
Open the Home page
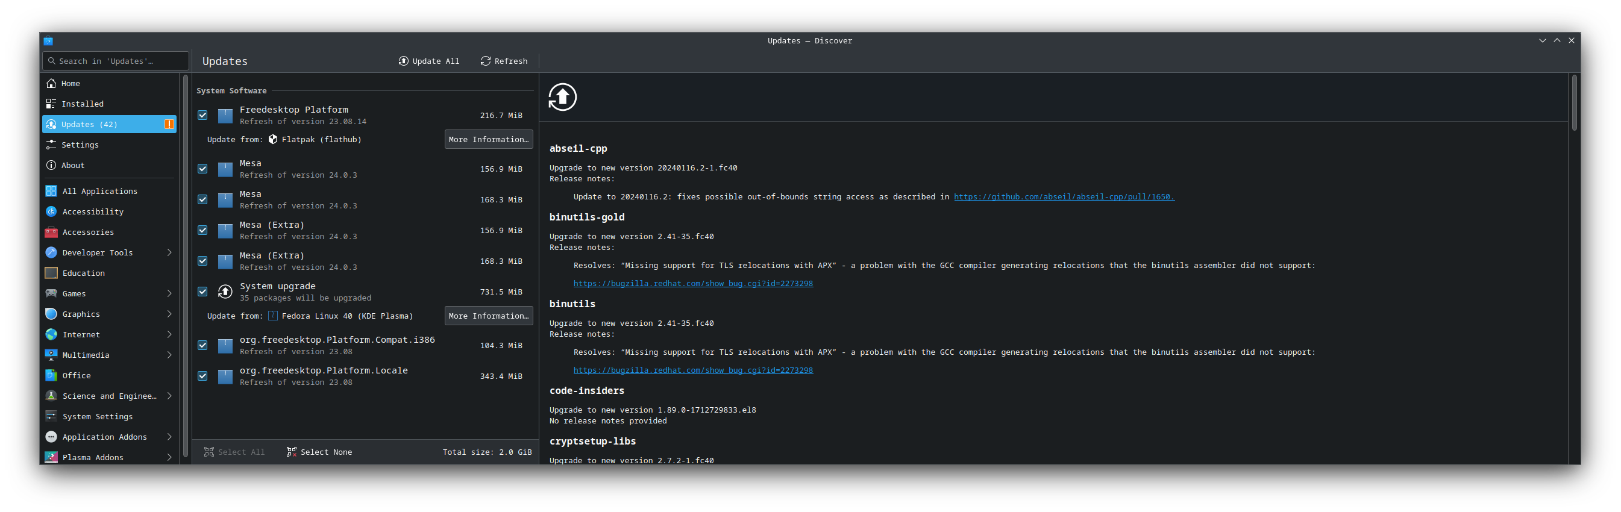point(110,83)
